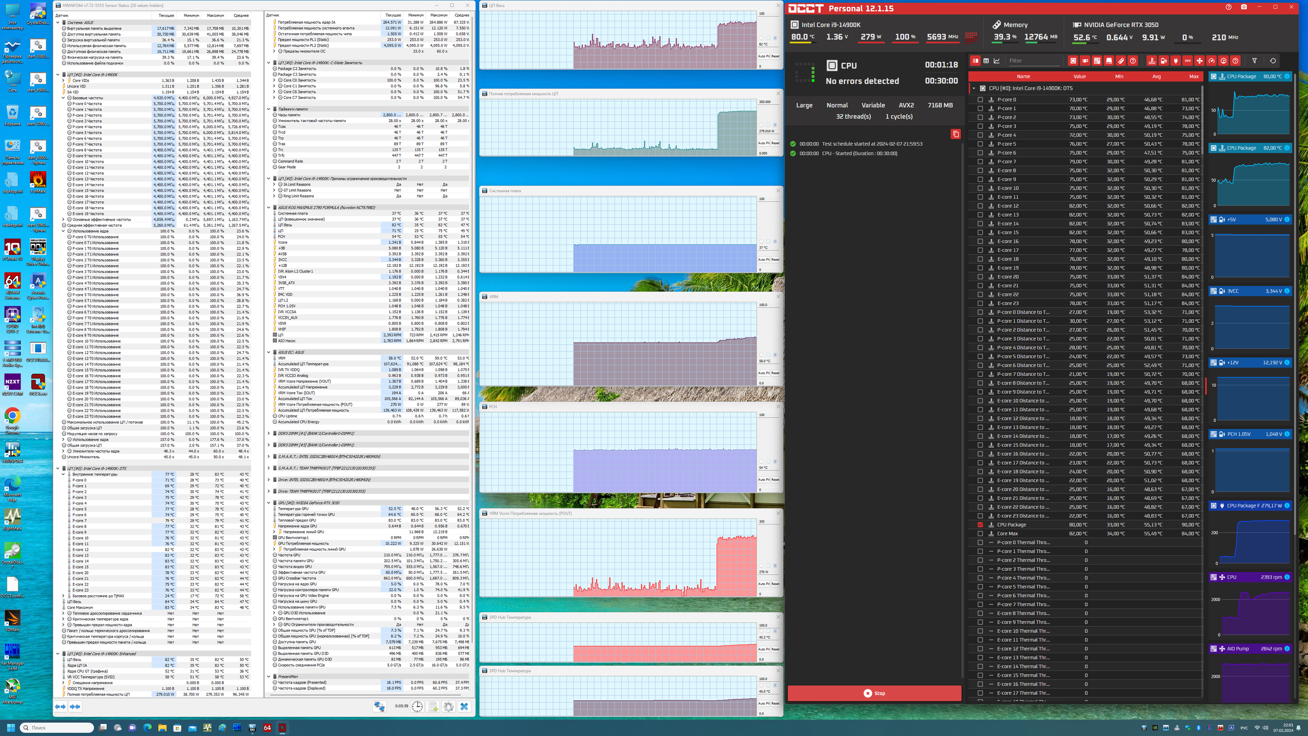Click OCCT screenshot camera icon in title bar
The width and height of the screenshot is (1308, 736).
click(1243, 7)
